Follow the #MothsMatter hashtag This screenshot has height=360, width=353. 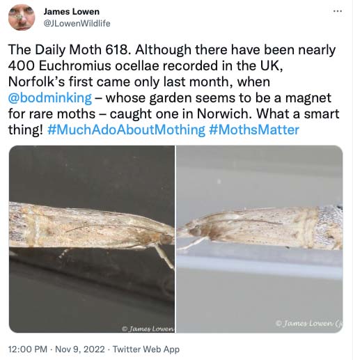pyautogui.click(x=254, y=130)
